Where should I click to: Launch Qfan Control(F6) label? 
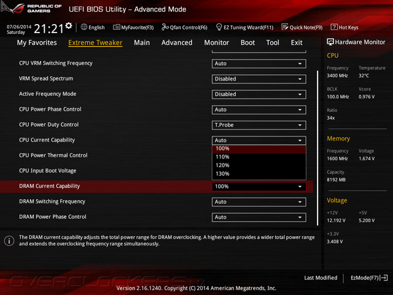[189, 28]
